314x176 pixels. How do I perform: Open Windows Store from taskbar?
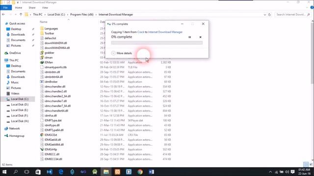point(38,172)
